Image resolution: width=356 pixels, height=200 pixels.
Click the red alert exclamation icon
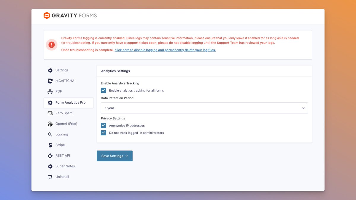click(x=52, y=45)
